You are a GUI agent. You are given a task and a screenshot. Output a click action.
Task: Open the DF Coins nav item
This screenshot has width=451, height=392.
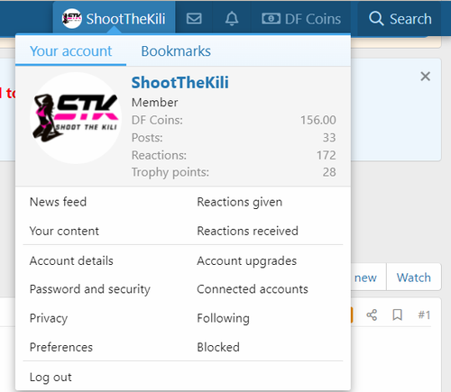click(x=301, y=19)
